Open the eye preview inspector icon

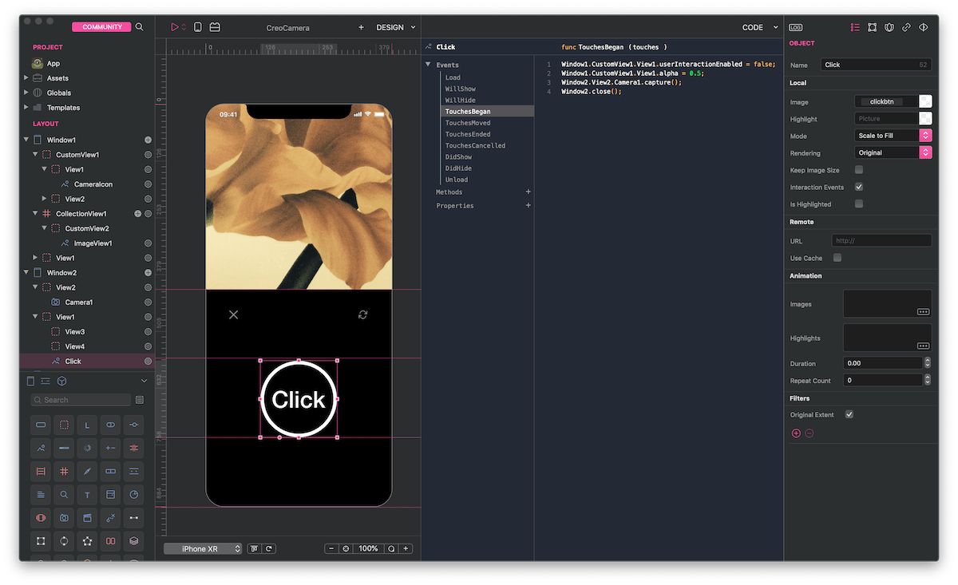coord(923,27)
